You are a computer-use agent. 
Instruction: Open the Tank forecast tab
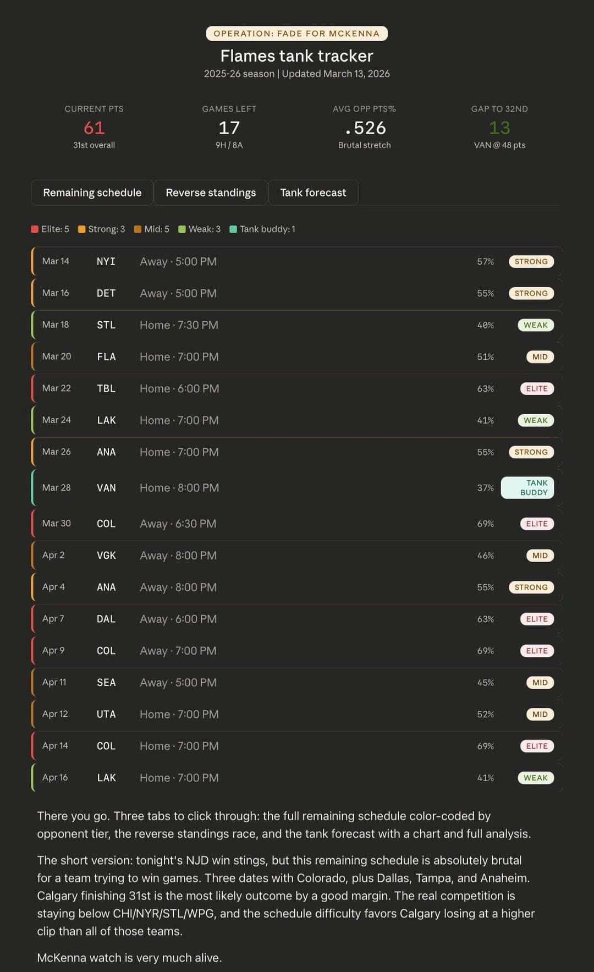coord(313,193)
